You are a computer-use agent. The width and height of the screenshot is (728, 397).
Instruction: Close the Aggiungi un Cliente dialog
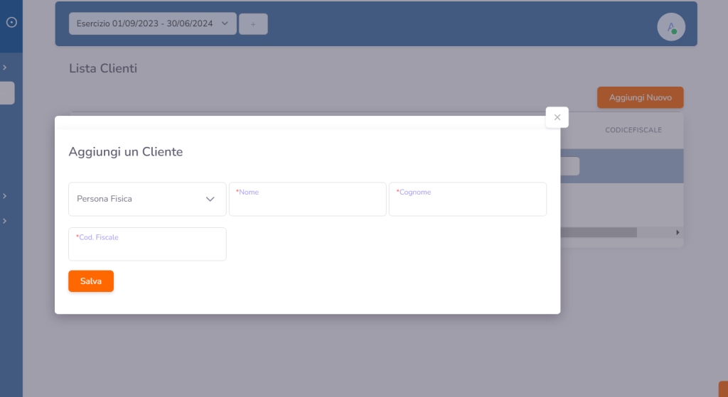click(x=557, y=117)
